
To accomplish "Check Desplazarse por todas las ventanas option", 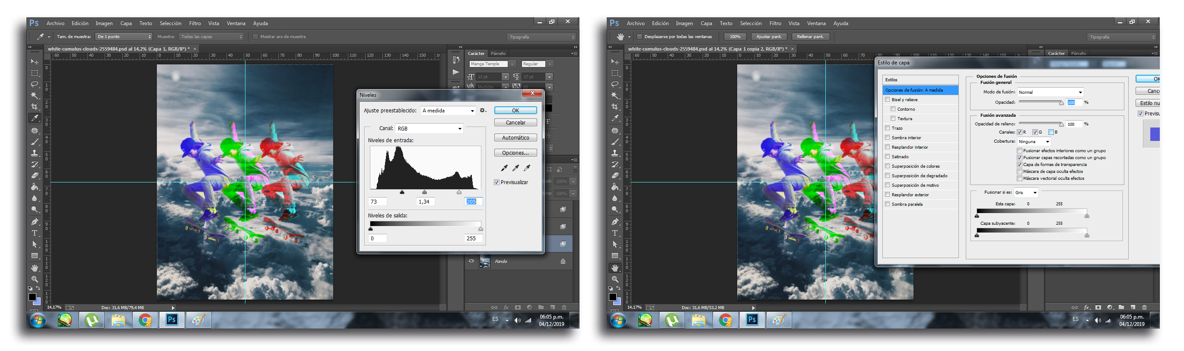I will pyautogui.click(x=639, y=37).
